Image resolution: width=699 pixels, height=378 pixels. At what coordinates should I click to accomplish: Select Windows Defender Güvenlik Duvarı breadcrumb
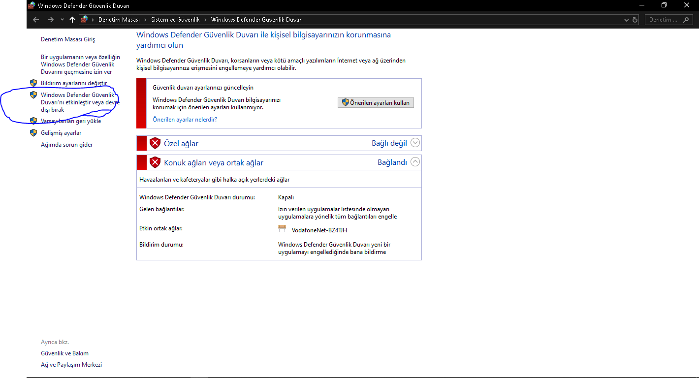(x=257, y=20)
